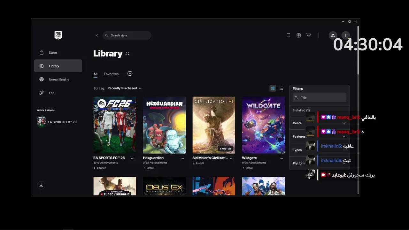
Task: Open the Civilization VI cover thumbnail
Action: tap(214, 125)
